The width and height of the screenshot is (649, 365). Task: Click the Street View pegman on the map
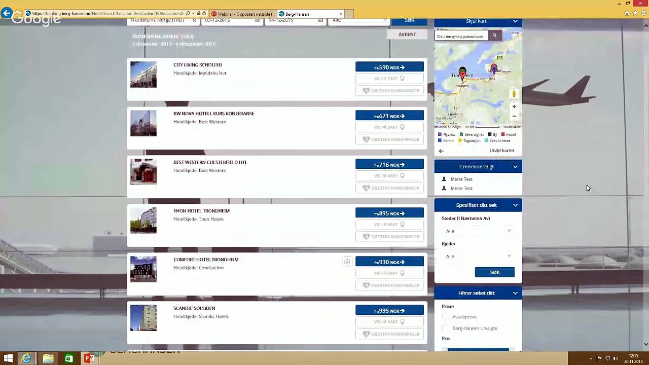(514, 94)
